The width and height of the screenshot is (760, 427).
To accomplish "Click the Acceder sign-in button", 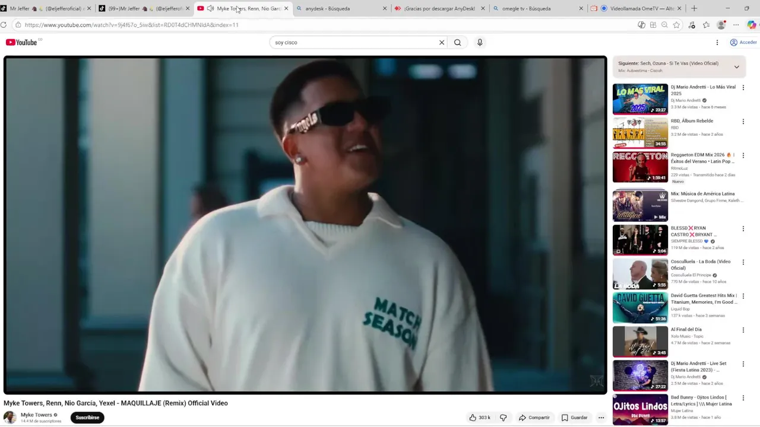I will tap(743, 42).
